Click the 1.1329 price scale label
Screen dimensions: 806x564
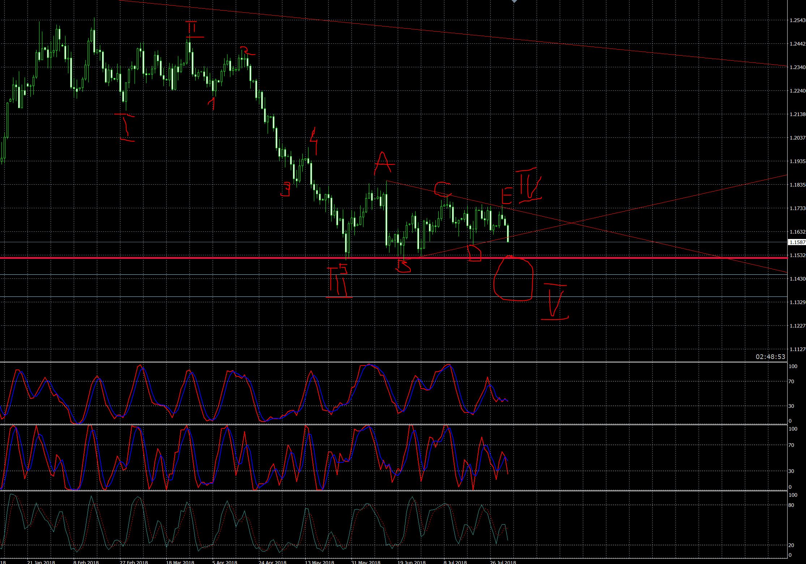(x=798, y=303)
